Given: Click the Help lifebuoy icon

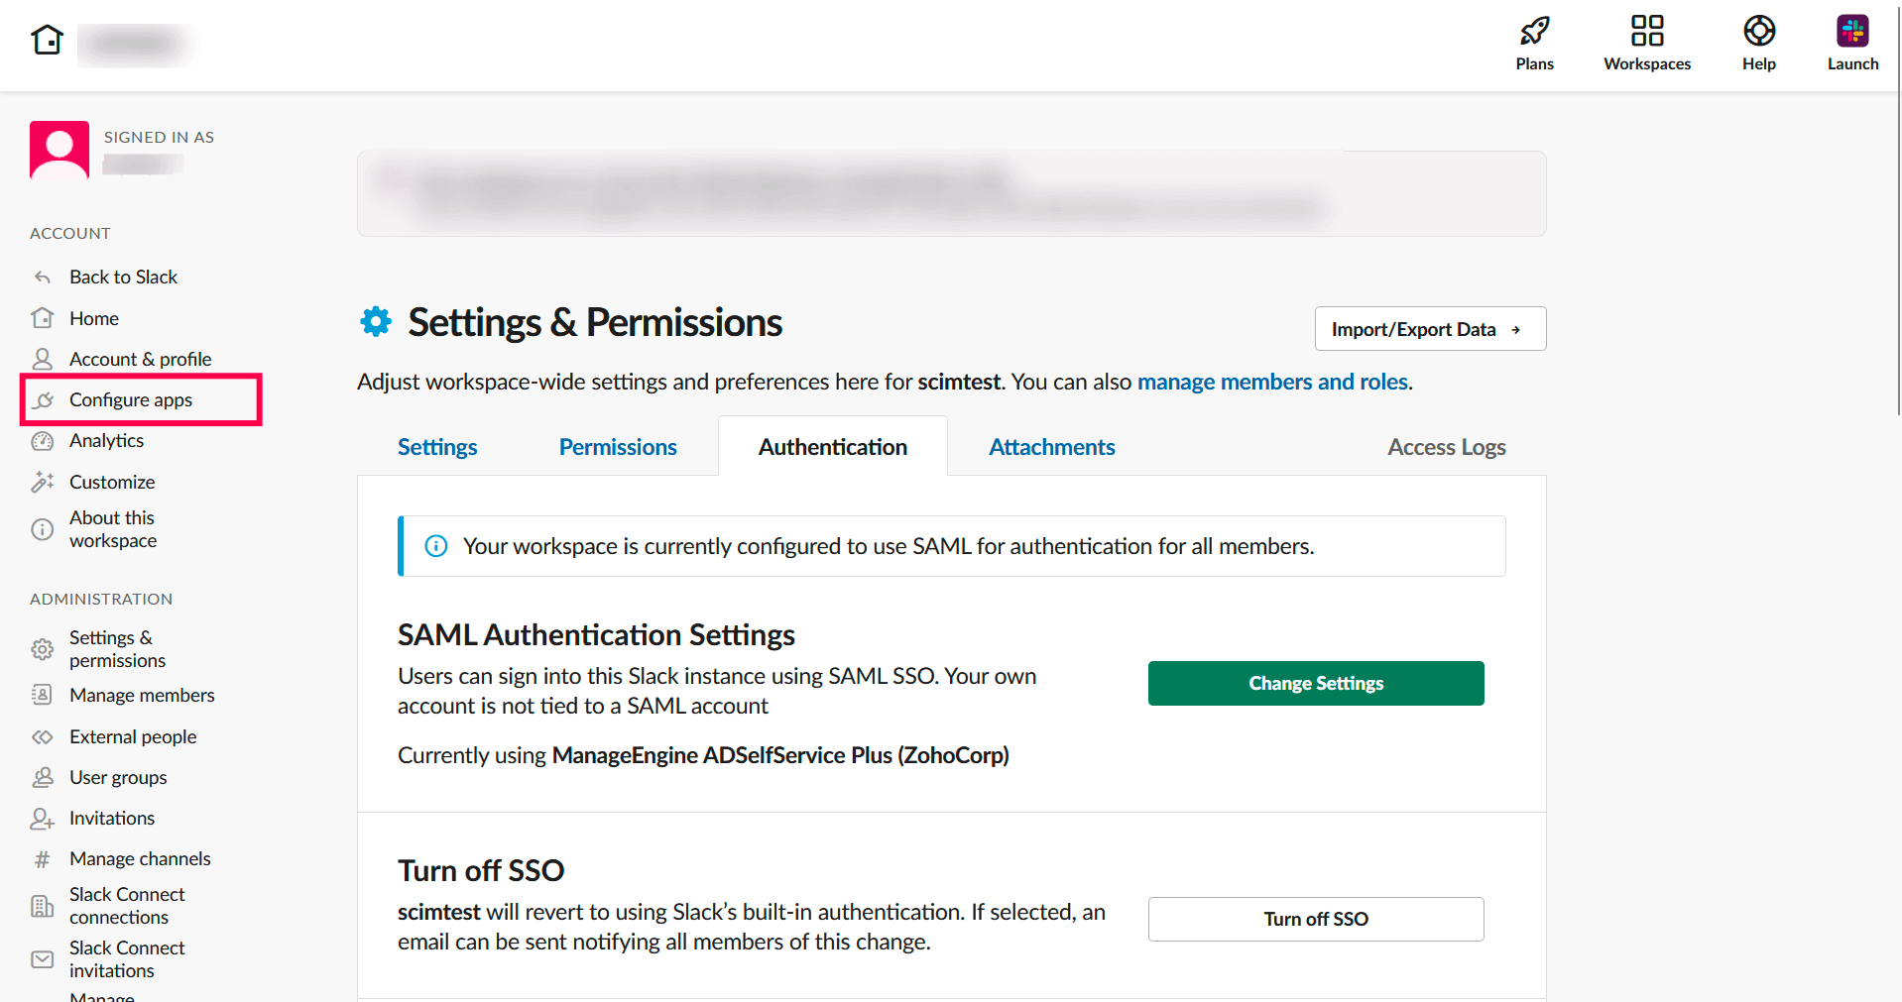Looking at the screenshot, I should [x=1758, y=31].
